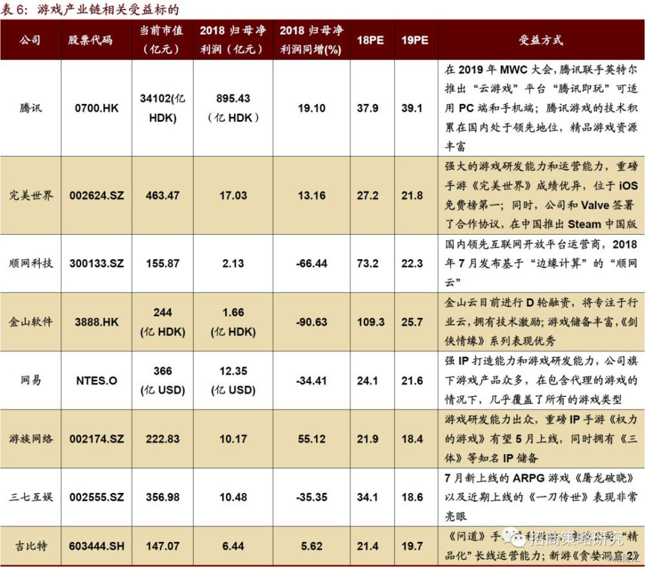Click the company name '游族网络'
Screen dimensions: 645x567
31,439
